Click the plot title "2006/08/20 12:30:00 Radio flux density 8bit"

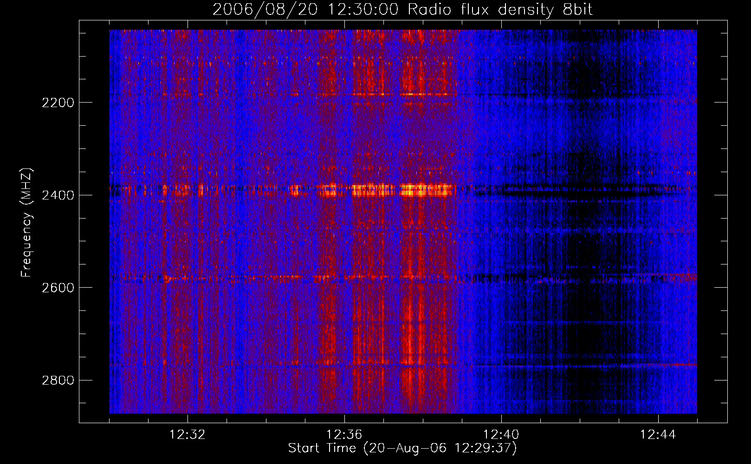click(x=402, y=9)
